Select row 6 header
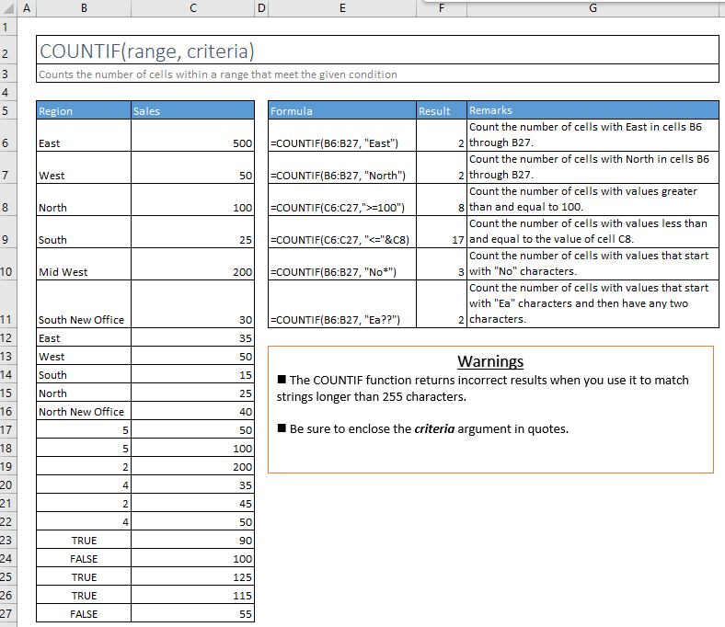 tap(8, 135)
